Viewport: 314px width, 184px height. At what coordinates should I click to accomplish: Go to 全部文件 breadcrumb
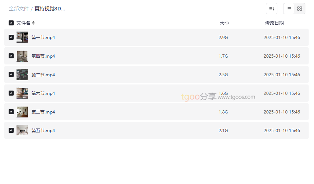click(x=19, y=9)
